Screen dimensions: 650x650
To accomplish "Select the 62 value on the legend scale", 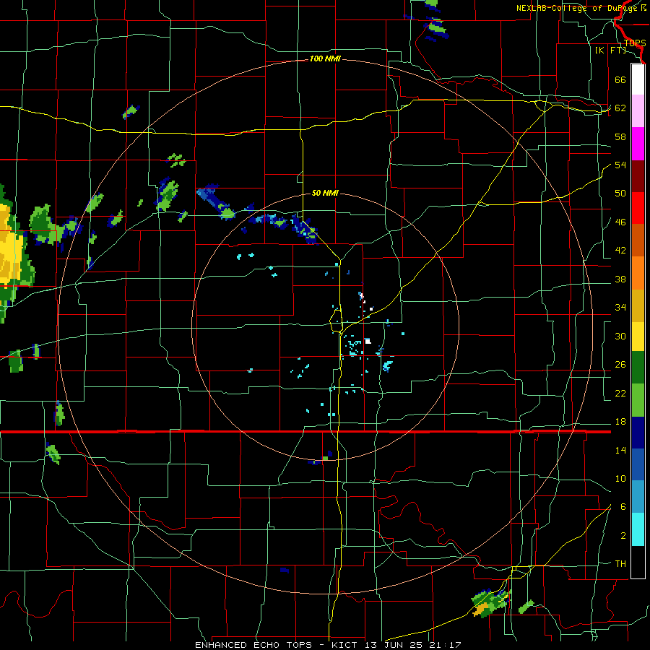I will coord(620,108).
